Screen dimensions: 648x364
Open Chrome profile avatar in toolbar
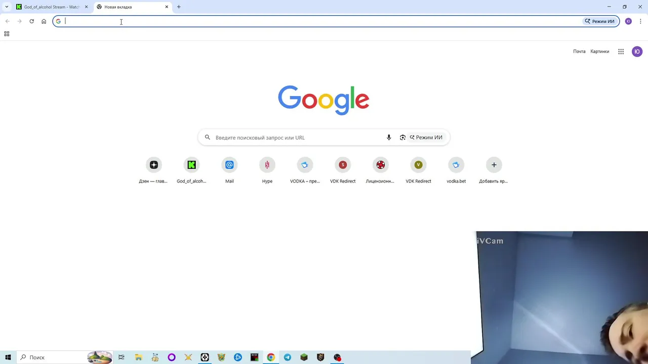[628, 21]
